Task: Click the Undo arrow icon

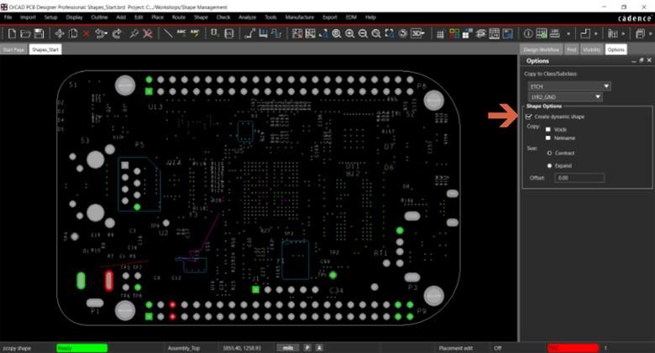Action: click(x=101, y=34)
